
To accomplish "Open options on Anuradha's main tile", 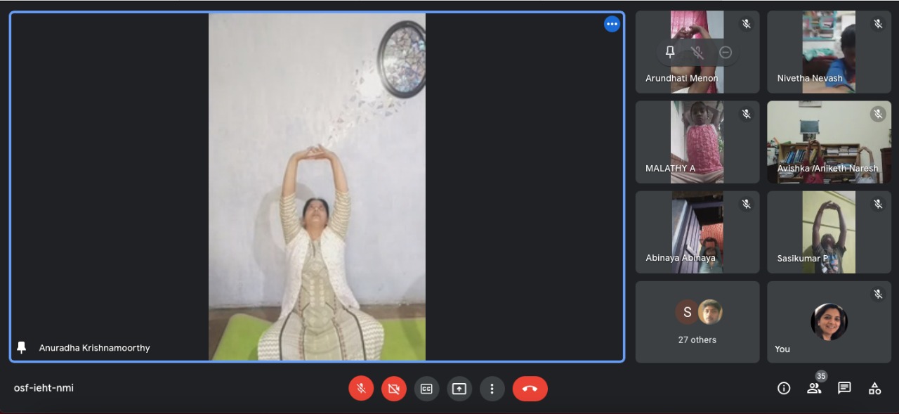I will (x=612, y=24).
